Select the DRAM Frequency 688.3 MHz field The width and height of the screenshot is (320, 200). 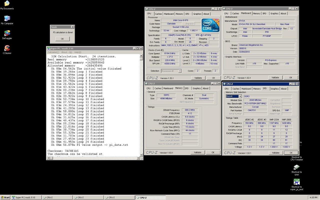point(189,110)
